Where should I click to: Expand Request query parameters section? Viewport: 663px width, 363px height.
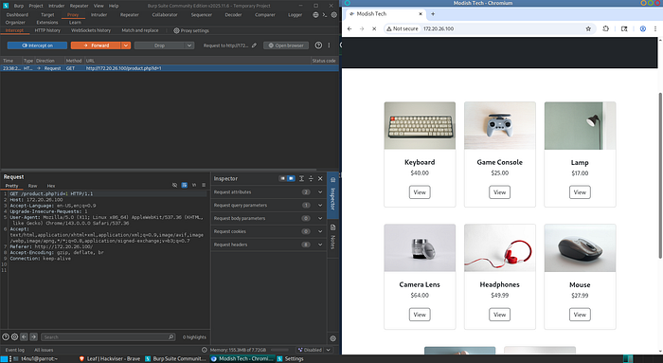[x=320, y=205]
